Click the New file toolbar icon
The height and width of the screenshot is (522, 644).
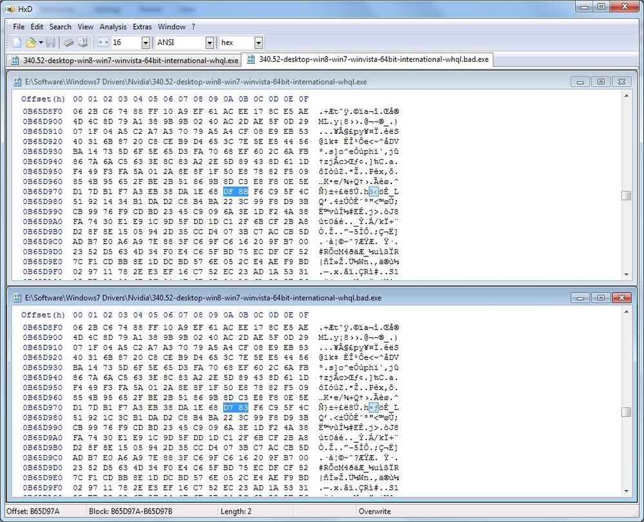point(17,42)
